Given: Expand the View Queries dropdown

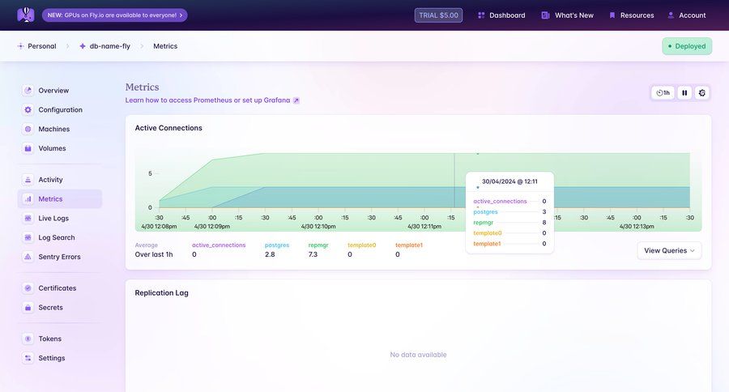Looking at the screenshot, I should click(x=669, y=251).
